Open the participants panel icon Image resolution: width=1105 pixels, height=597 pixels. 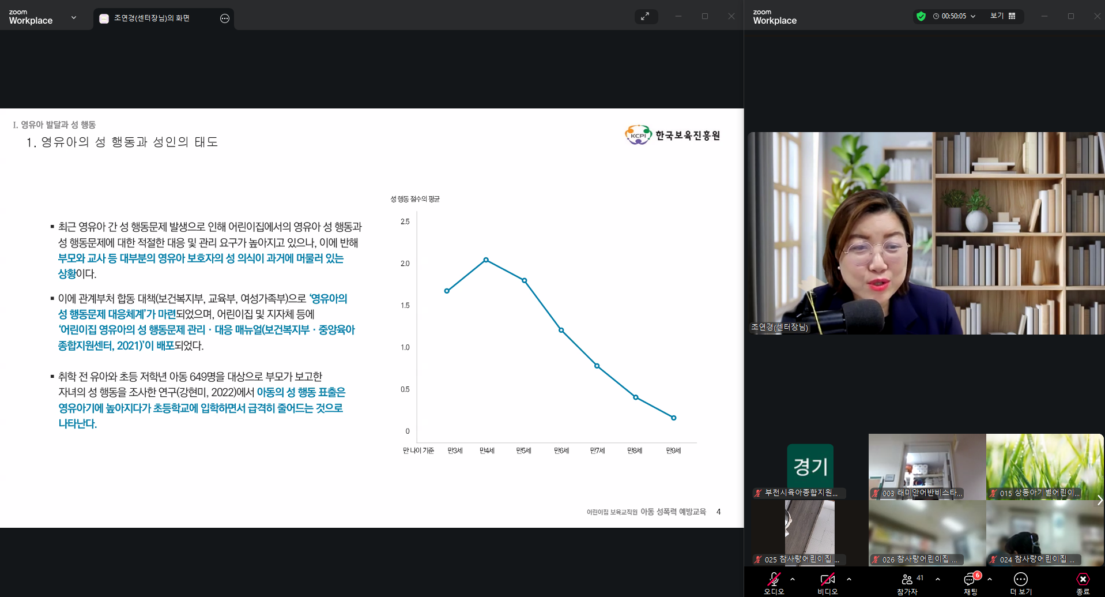(907, 579)
